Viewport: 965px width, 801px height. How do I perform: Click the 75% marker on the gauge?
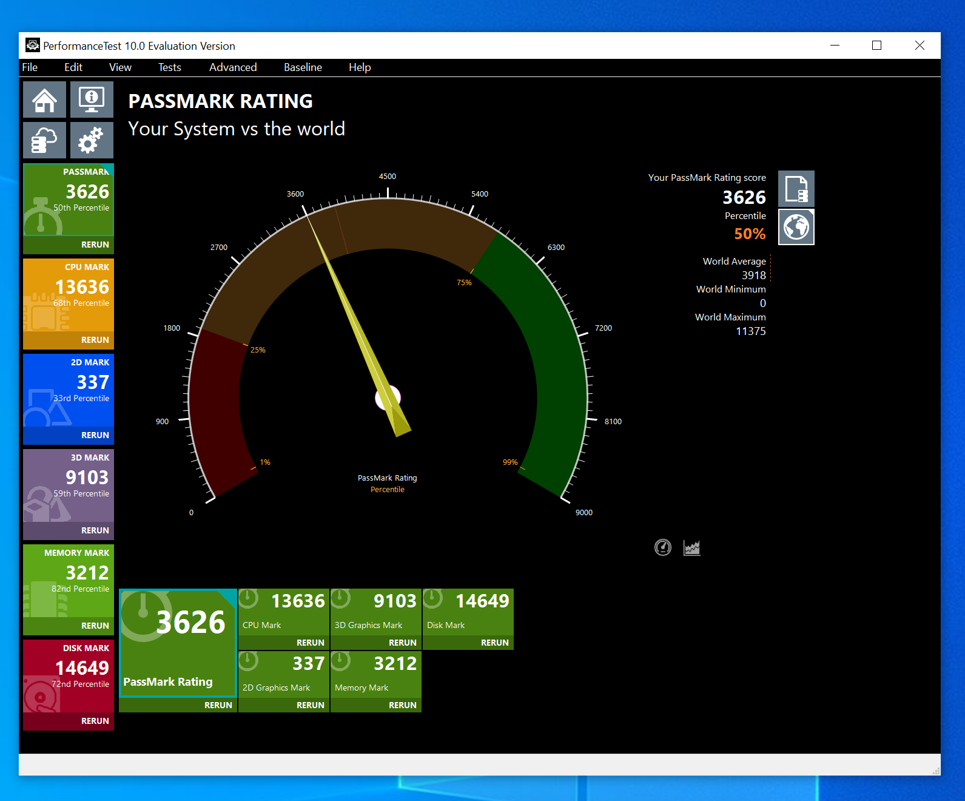click(x=464, y=282)
